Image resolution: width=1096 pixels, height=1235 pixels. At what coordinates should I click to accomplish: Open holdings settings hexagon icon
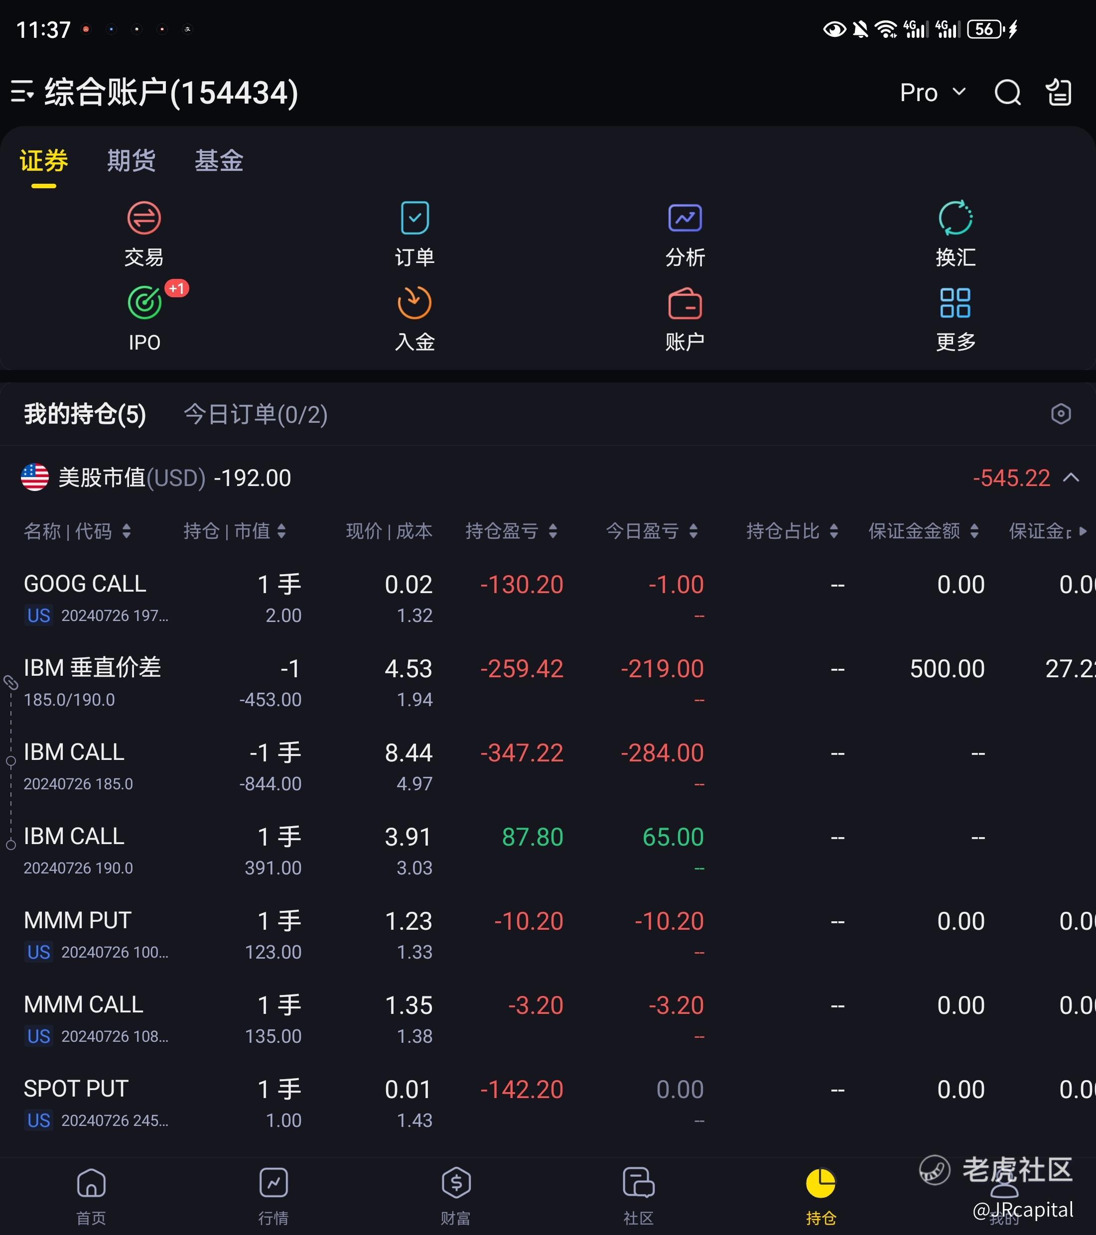[x=1060, y=414]
